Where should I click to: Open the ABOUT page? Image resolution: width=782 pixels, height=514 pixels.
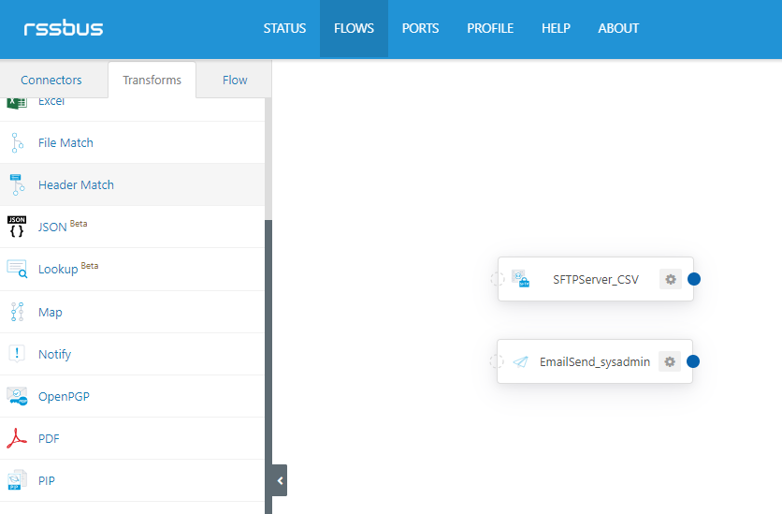click(x=618, y=28)
